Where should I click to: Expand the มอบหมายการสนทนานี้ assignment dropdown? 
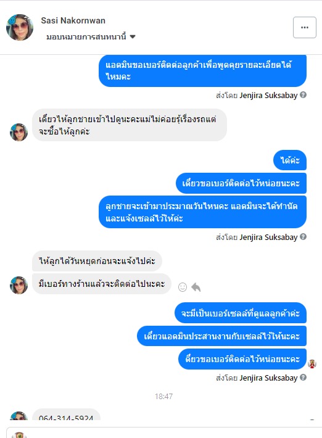pos(91,36)
